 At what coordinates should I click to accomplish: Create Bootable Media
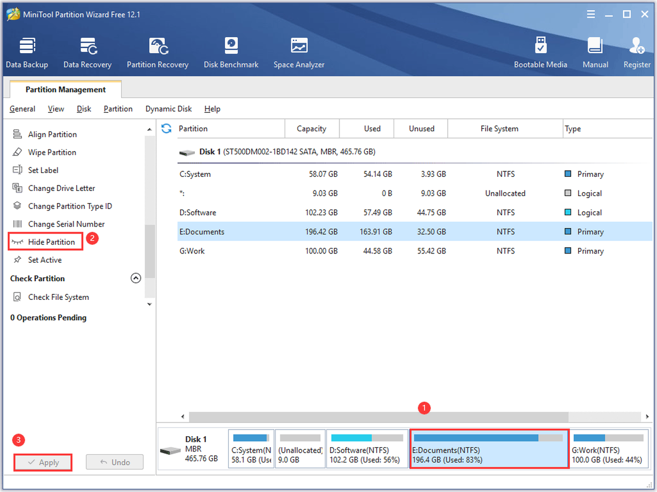click(x=540, y=53)
